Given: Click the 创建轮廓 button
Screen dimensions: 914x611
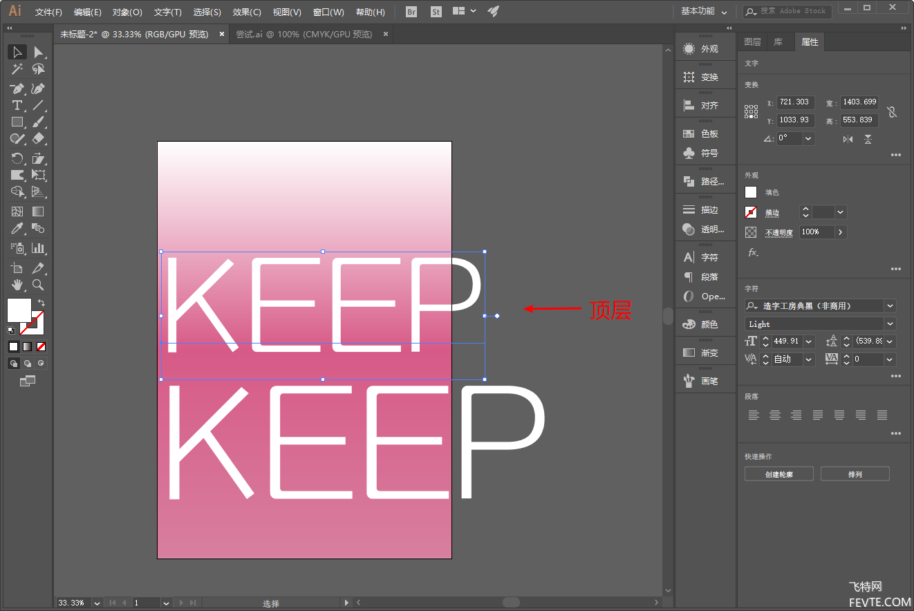Looking at the screenshot, I should click(x=779, y=474).
